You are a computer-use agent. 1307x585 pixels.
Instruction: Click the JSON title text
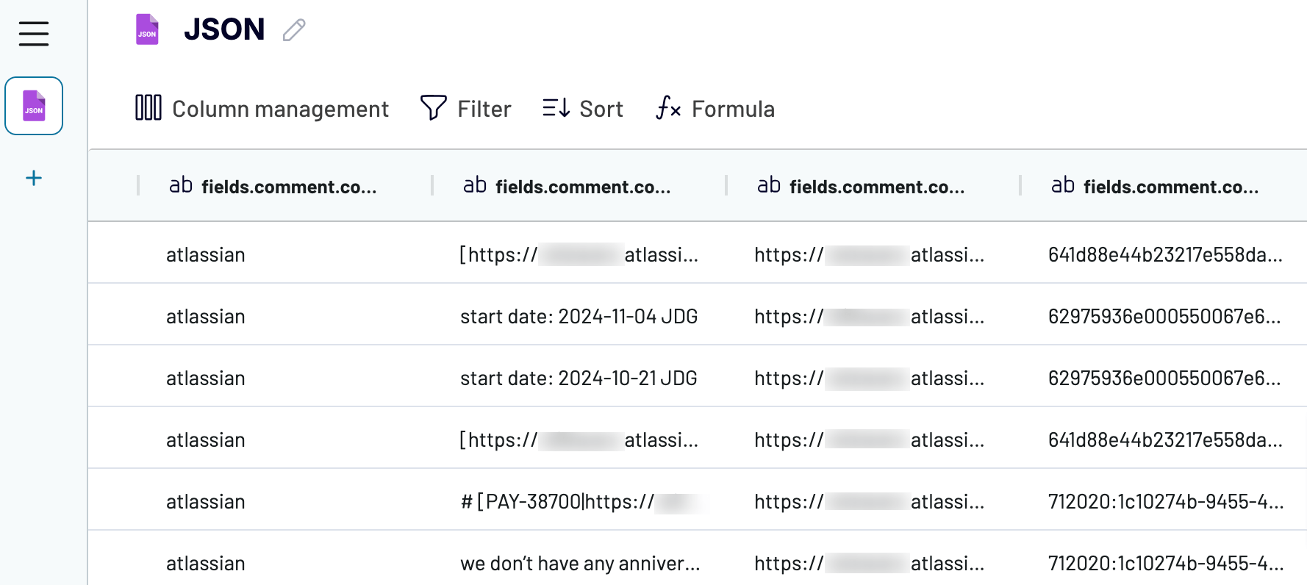(225, 29)
